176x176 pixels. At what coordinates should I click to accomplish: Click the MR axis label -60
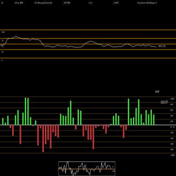172,144
